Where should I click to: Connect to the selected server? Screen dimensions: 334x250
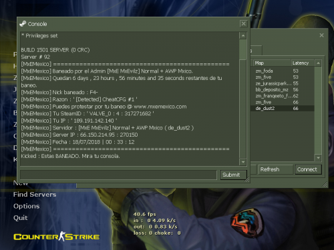[308, 169]
